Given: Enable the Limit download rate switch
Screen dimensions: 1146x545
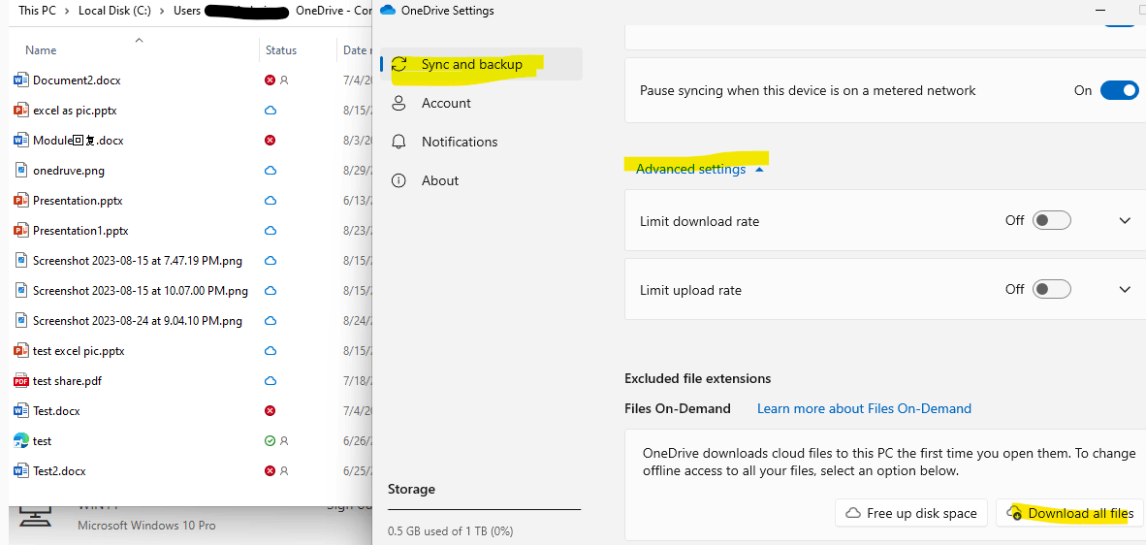Looking at the screenshot, I should coord(1051,221).
